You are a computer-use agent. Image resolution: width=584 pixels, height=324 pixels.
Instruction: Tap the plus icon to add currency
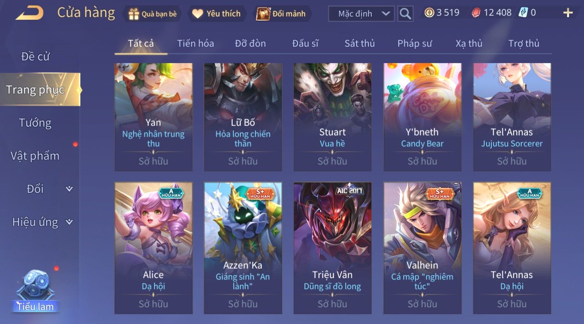click(x=568, y=13)
